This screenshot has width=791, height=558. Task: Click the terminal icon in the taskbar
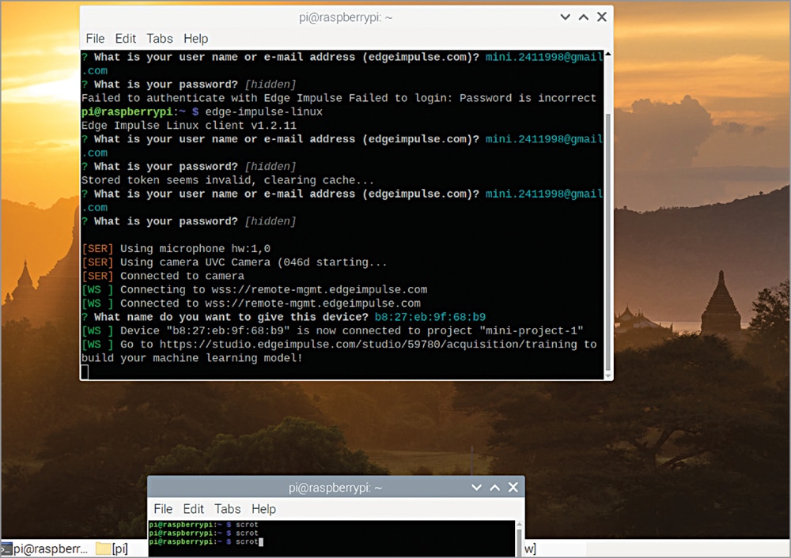[x=6, y=549]
